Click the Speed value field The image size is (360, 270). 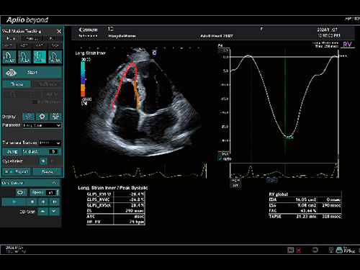(50, 192)
